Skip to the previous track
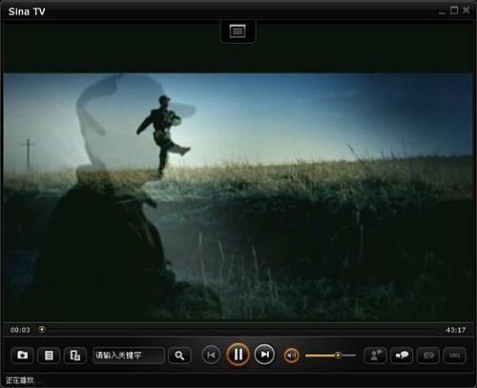 (211, 355)
